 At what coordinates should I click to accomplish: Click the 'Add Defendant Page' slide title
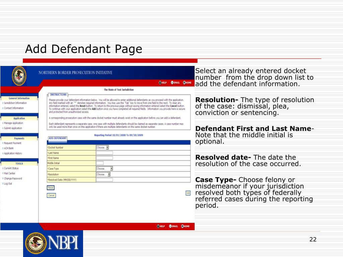[x=83, y=49]
